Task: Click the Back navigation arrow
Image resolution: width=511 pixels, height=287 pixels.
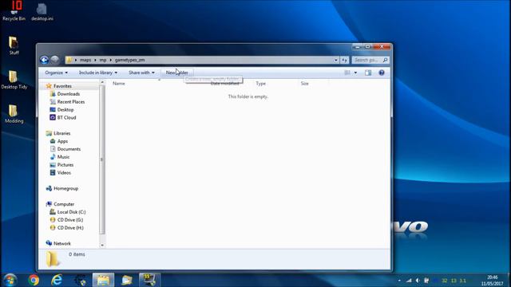Action: click(45, 60)
